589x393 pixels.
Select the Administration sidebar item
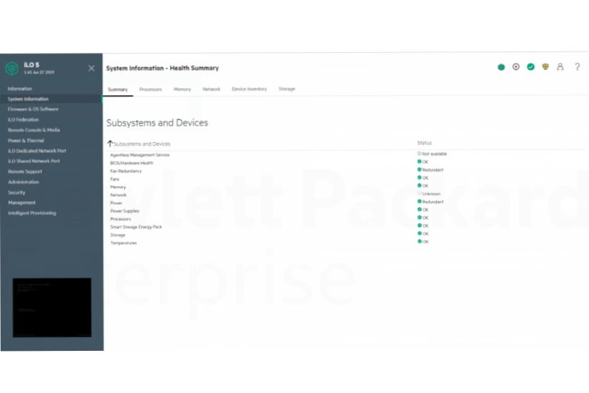tap(24, 182)
